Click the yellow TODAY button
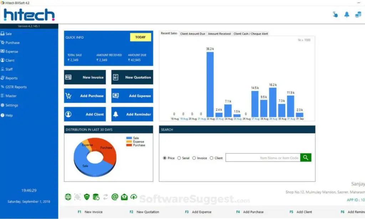 coord(140,37)
